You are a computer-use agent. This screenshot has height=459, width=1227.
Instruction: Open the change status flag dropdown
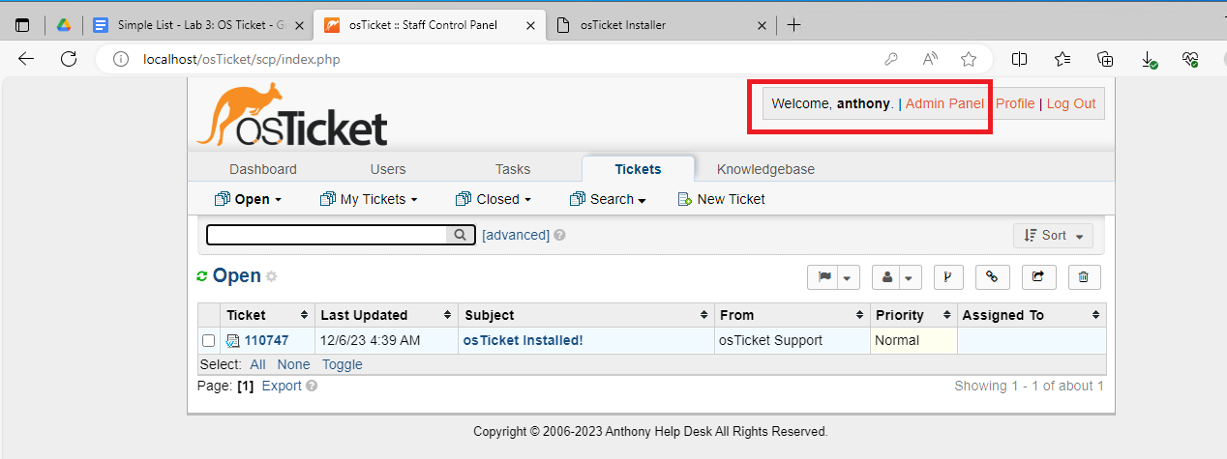[848, 277]
